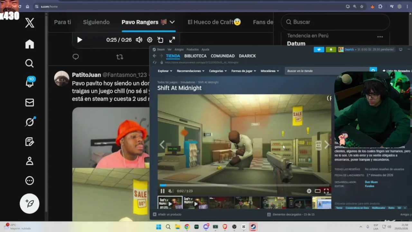Image resolution: width=412 pixels, height=232 pixels.
Task: Repost using the retweet icon
Action: click(x=119, y=57)
